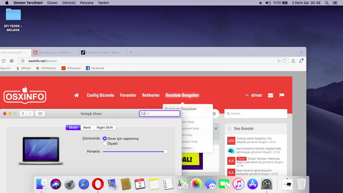This screenshot has height=193, width=343.
Task: Click the show-all grid button in System Preferences
Action: pyautogui.click(x=40, y=114)
